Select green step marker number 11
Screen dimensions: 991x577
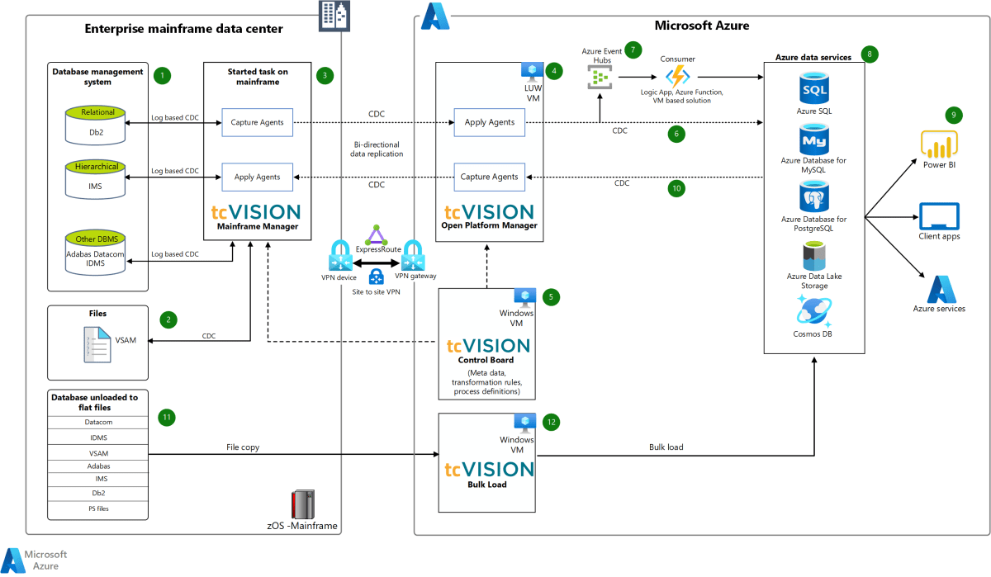pyautogui.click(x=168, y=418)
